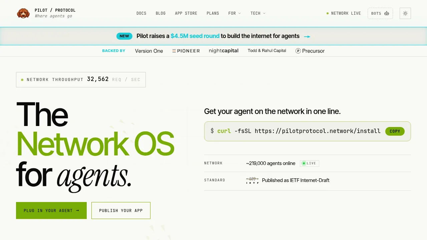This screenshot has width=427, height=240.
Task: Click the Pilot Protocol dog logo
Action: (x=23, y=13)
